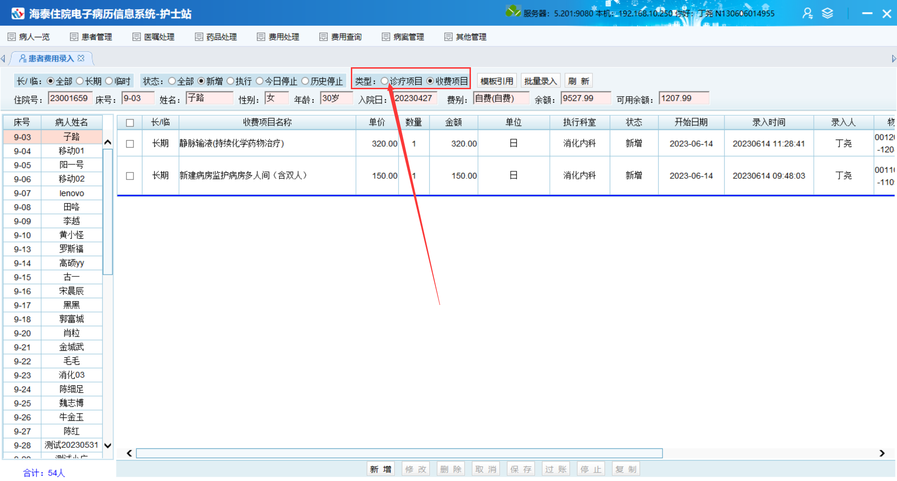
Task: Click the 取消 button
Action: [x=486, y=469]
